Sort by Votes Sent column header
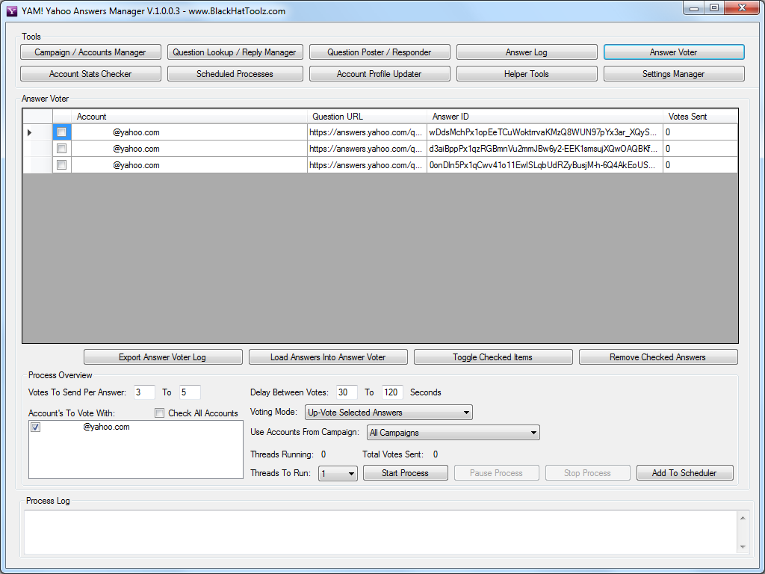The image size is (765, 574). [x=700, y=116]
